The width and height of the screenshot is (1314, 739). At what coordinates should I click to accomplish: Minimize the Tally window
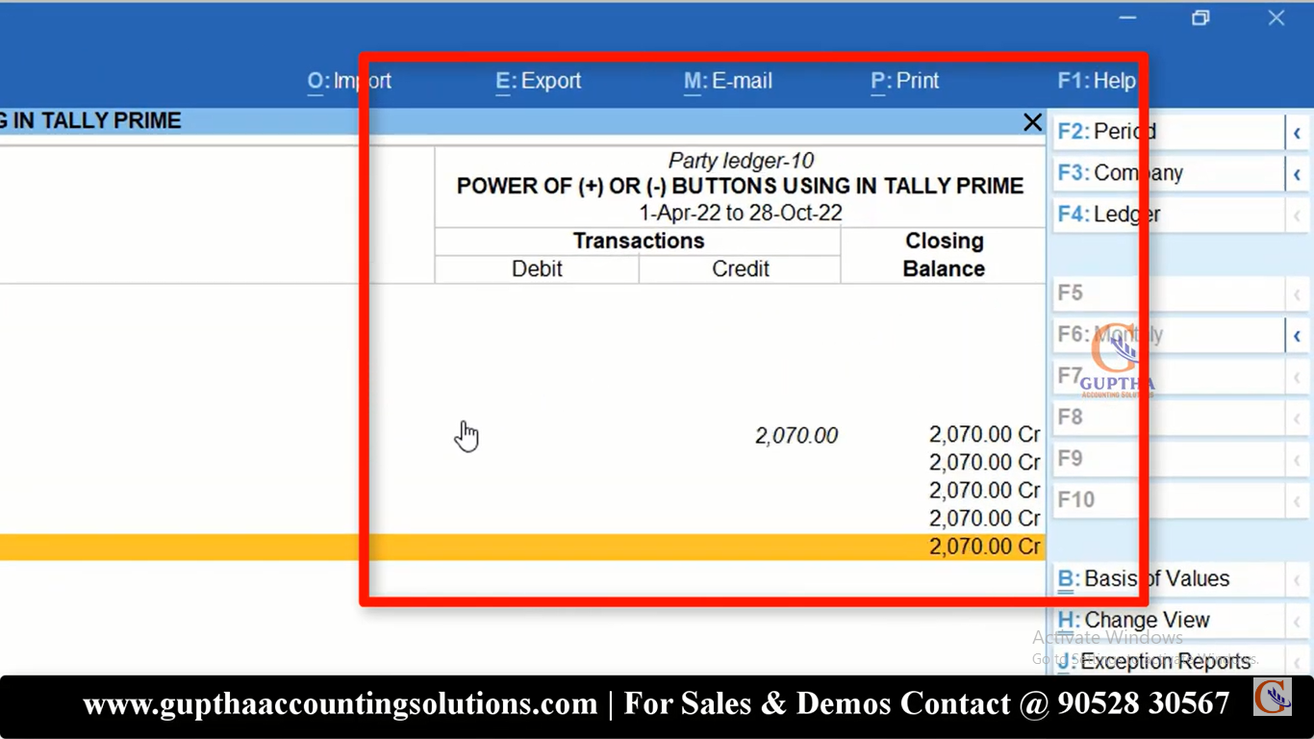(x=1127, y=17)
